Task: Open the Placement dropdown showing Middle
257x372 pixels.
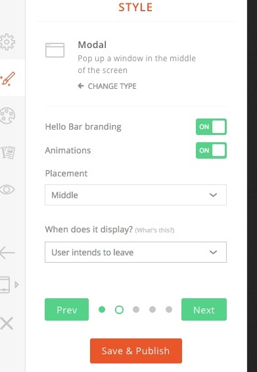Action: (x=135, y=195)
